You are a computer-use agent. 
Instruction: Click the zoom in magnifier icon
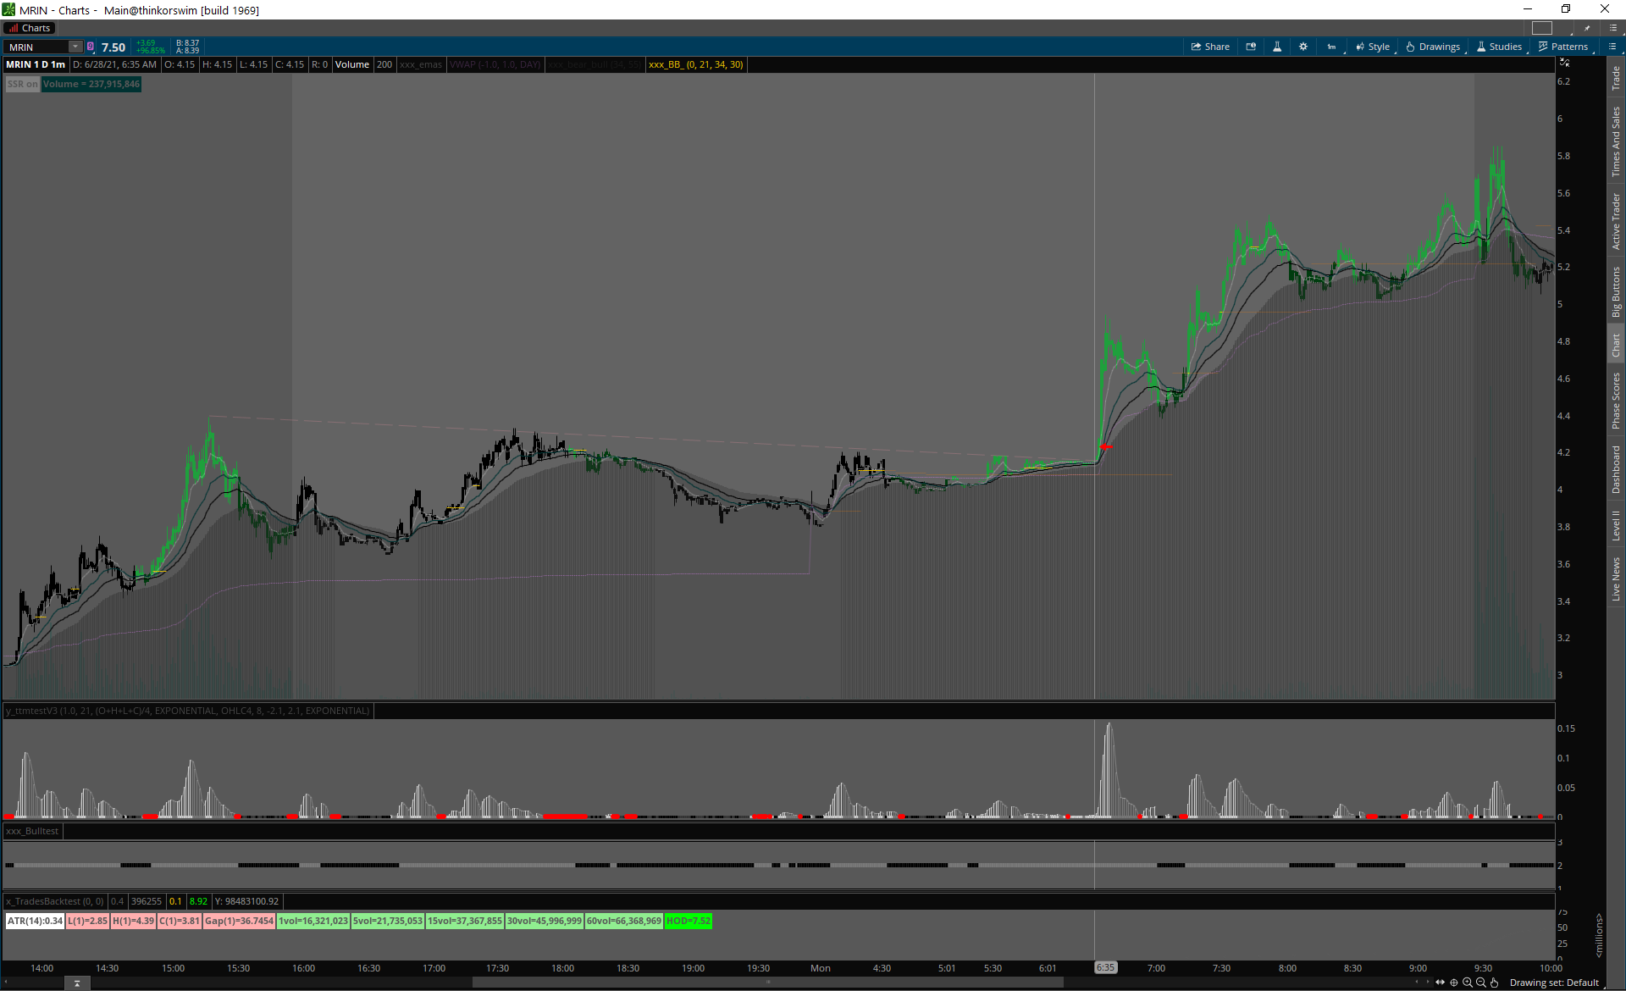point(1468,983)
